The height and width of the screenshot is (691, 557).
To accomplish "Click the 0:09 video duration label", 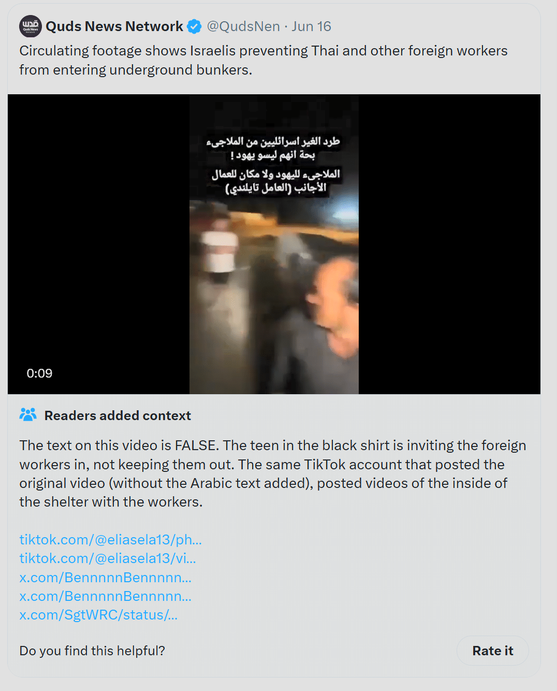I will coord(39,373).
